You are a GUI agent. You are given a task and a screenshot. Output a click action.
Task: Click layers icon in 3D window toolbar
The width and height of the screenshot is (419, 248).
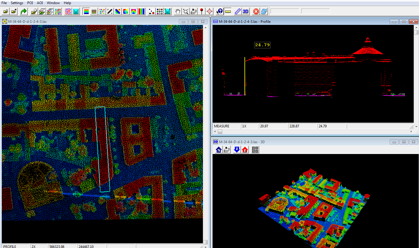tap(227, 150)
